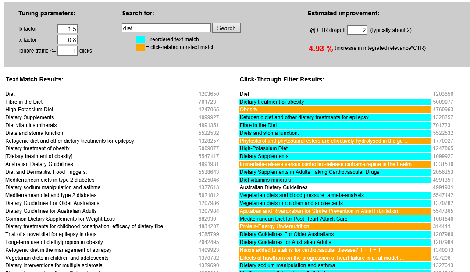The width and height of the screenshot is (470, 272).
Task: Click the Search button
Action: [226, 28]
